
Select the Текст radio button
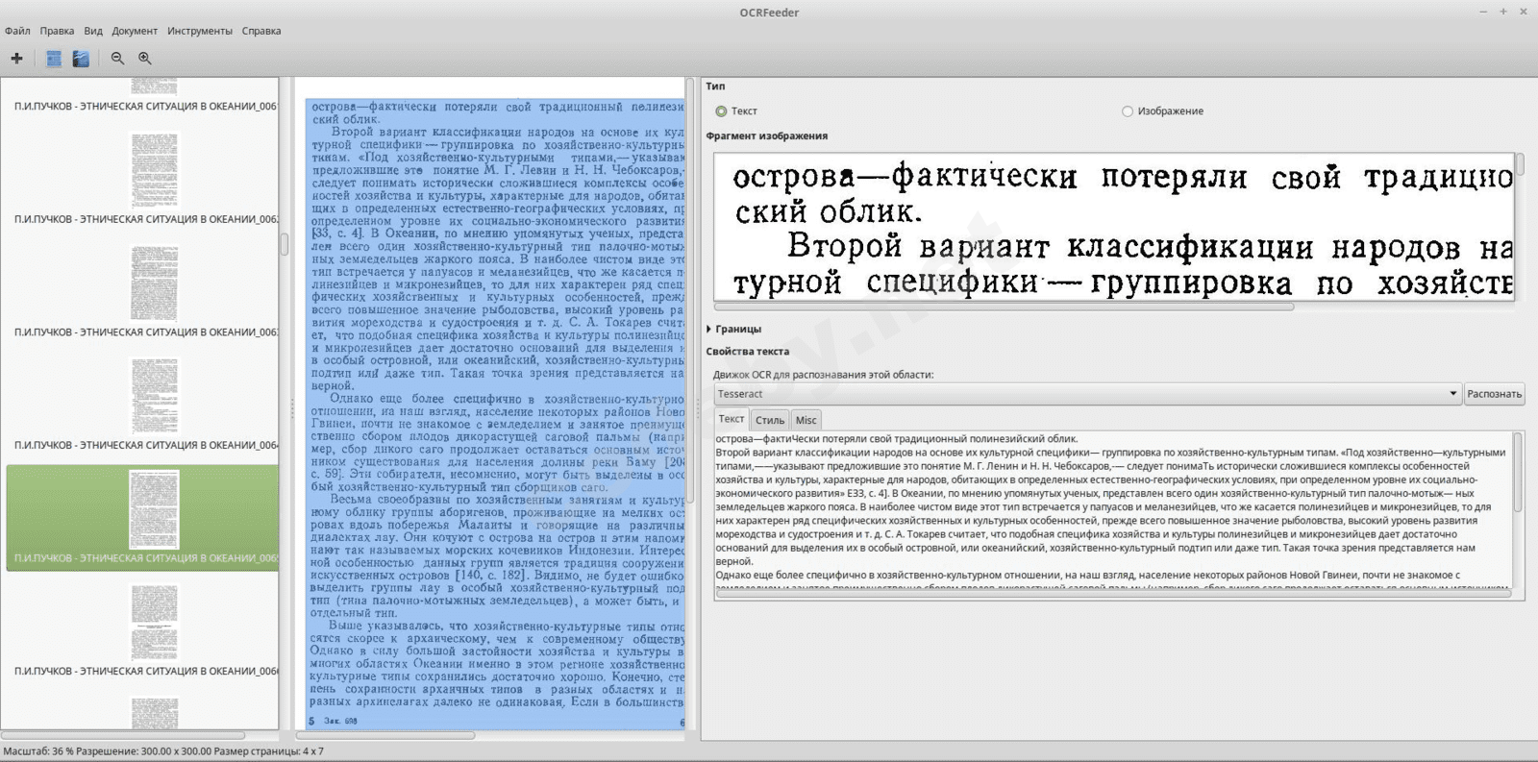[x=721, y=111]
